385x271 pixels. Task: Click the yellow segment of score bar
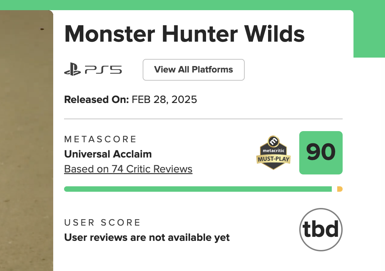[x=340, y=189]
